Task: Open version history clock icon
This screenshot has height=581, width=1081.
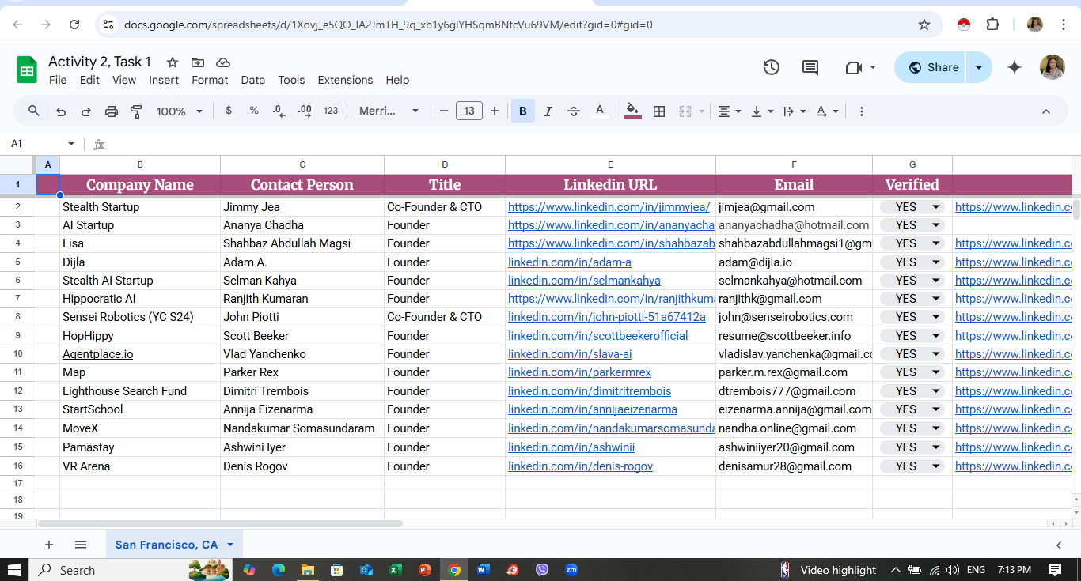Action: click(772, 68)
